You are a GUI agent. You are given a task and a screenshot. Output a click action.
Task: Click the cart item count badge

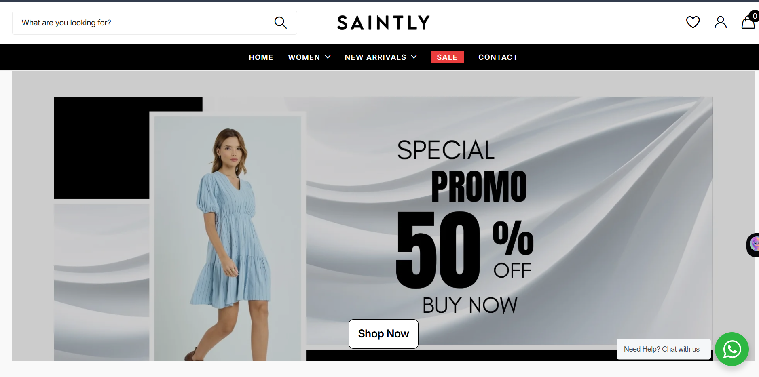(x=754, y=16)
